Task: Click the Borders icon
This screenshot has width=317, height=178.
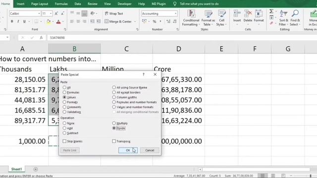Action: (x=36, y=21)
